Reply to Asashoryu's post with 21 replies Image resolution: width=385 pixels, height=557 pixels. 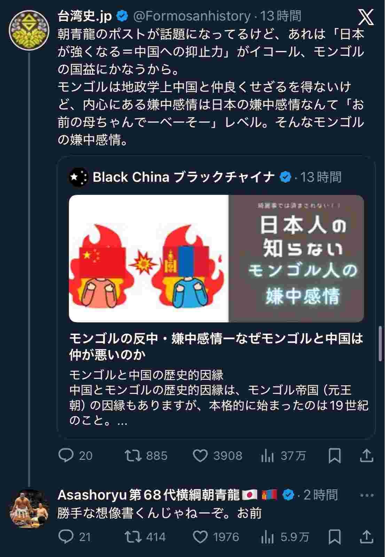(x=75, y=537)
